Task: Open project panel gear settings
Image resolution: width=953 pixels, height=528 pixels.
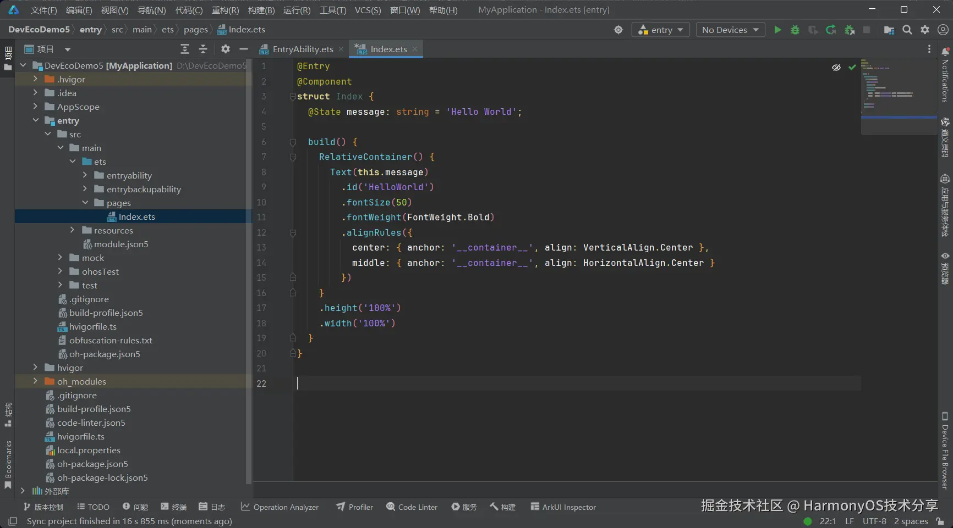Action: pos(226,49)
